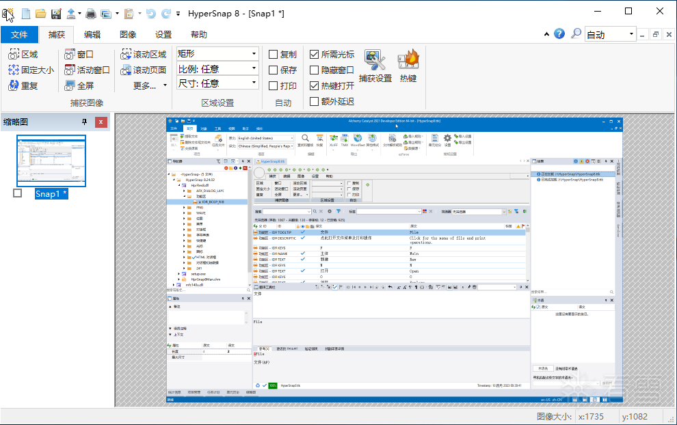Open help via the blue question mark icon
Screen dimensions: 677x425
[559, 33]
